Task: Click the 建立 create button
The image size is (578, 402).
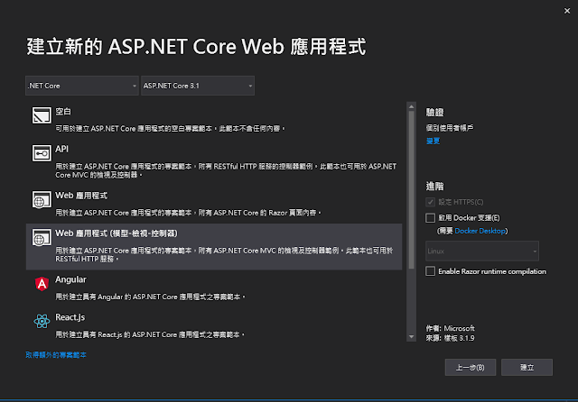Action: [x=527, y=368]
